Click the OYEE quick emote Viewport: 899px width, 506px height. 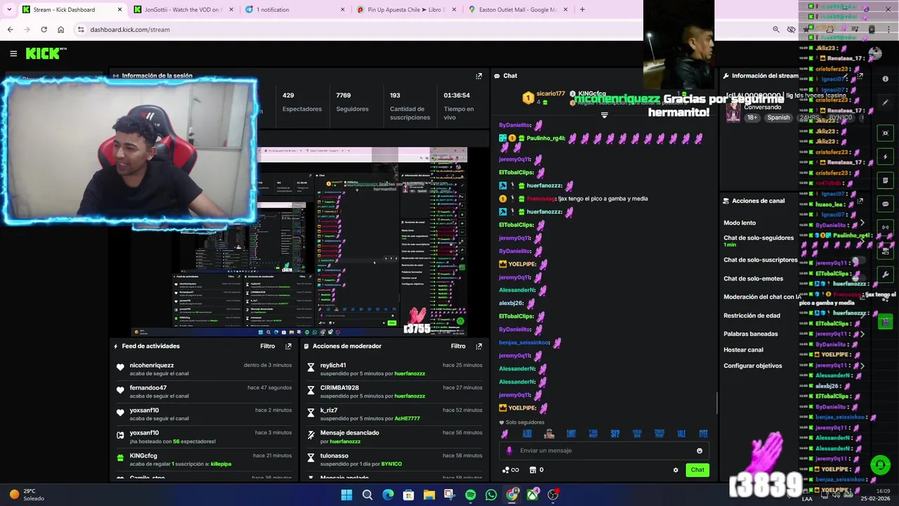(703, 434)
